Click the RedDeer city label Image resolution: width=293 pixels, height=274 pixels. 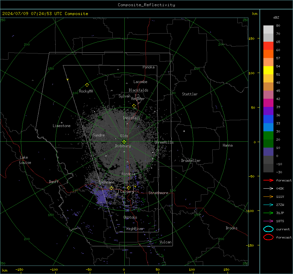(x=138, y=99)
